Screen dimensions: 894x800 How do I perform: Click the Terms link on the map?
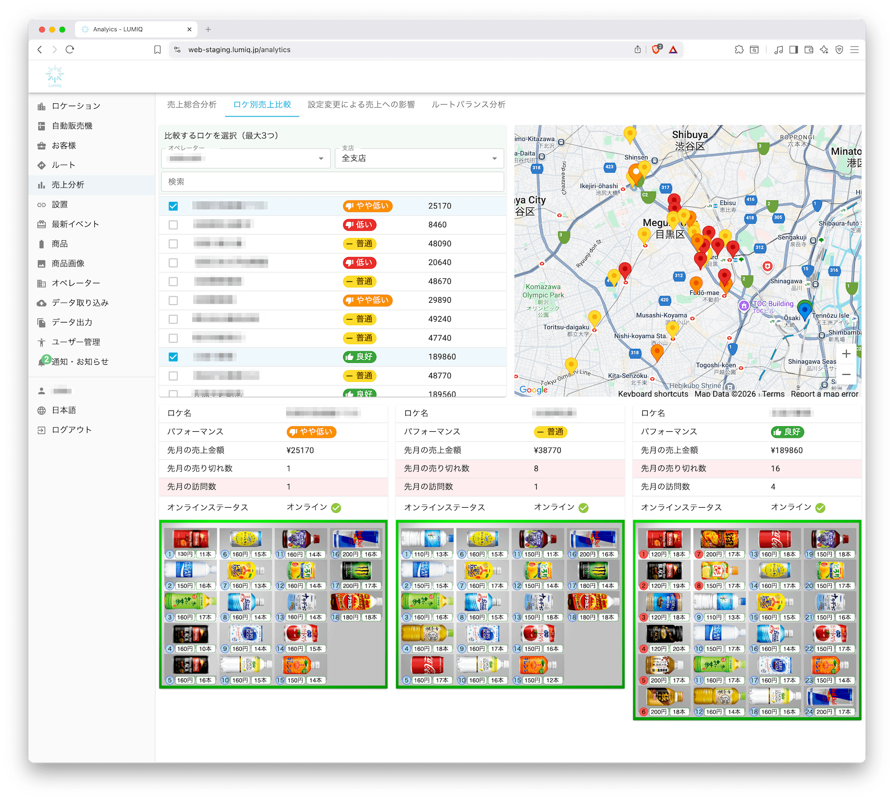773,394
